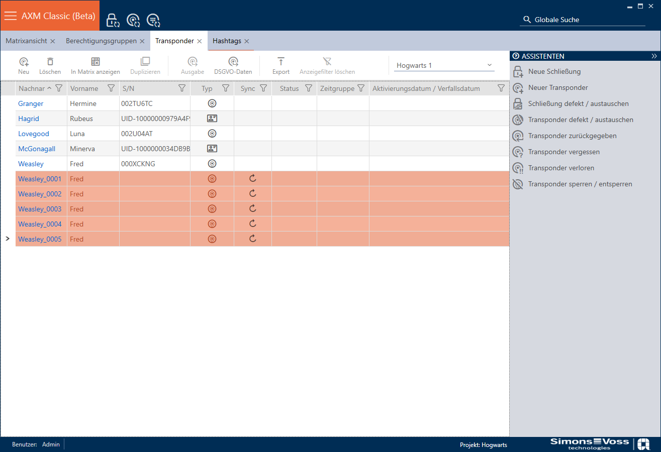Viewport: 661px width, 452px height.
Task: Click the Neu transponder toolbar icon
Action: click(x=24, y=62)
